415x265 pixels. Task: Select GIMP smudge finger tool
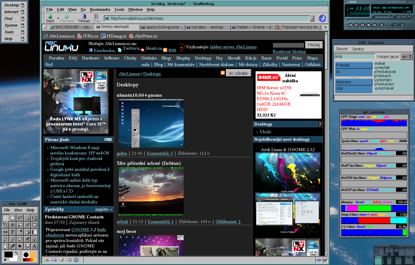(x=27, y=246)
